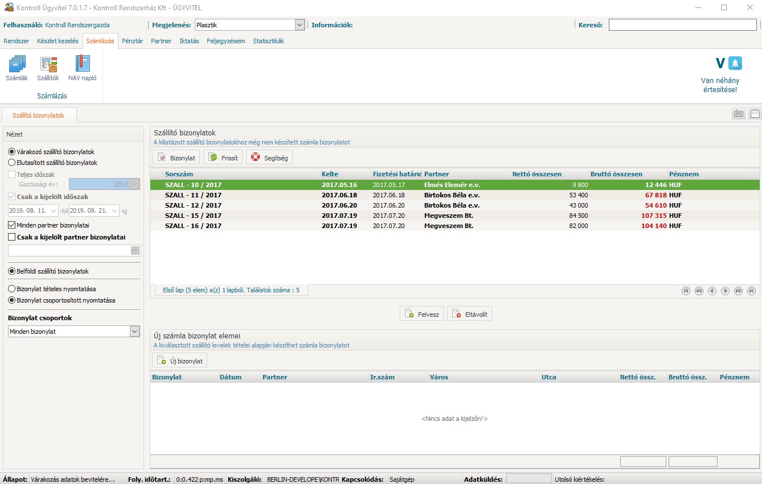Click in the Kereső search field
762x484 pixels.
(682, 25)
